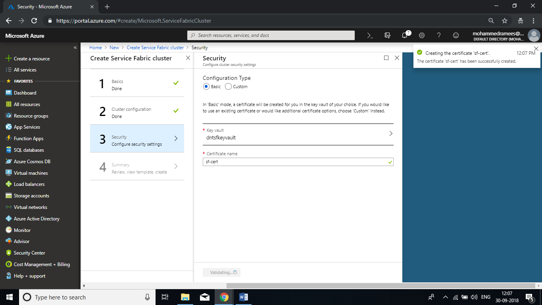Dismiss the certificate created notification

click(536, 48)
